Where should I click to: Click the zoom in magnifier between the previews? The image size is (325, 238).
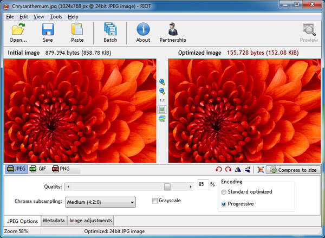(161, 82)
